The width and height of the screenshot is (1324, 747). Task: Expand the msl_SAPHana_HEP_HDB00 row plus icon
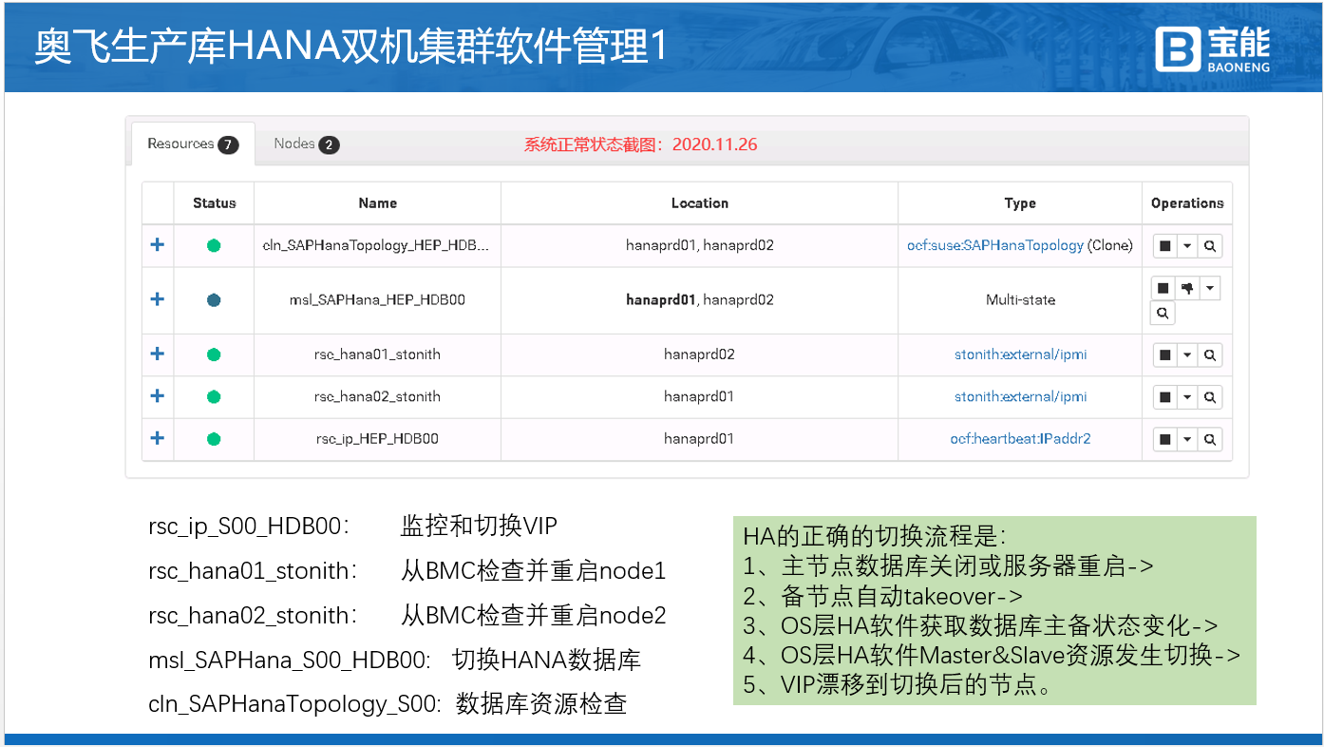pyautogui.click(x=158, y=299)
